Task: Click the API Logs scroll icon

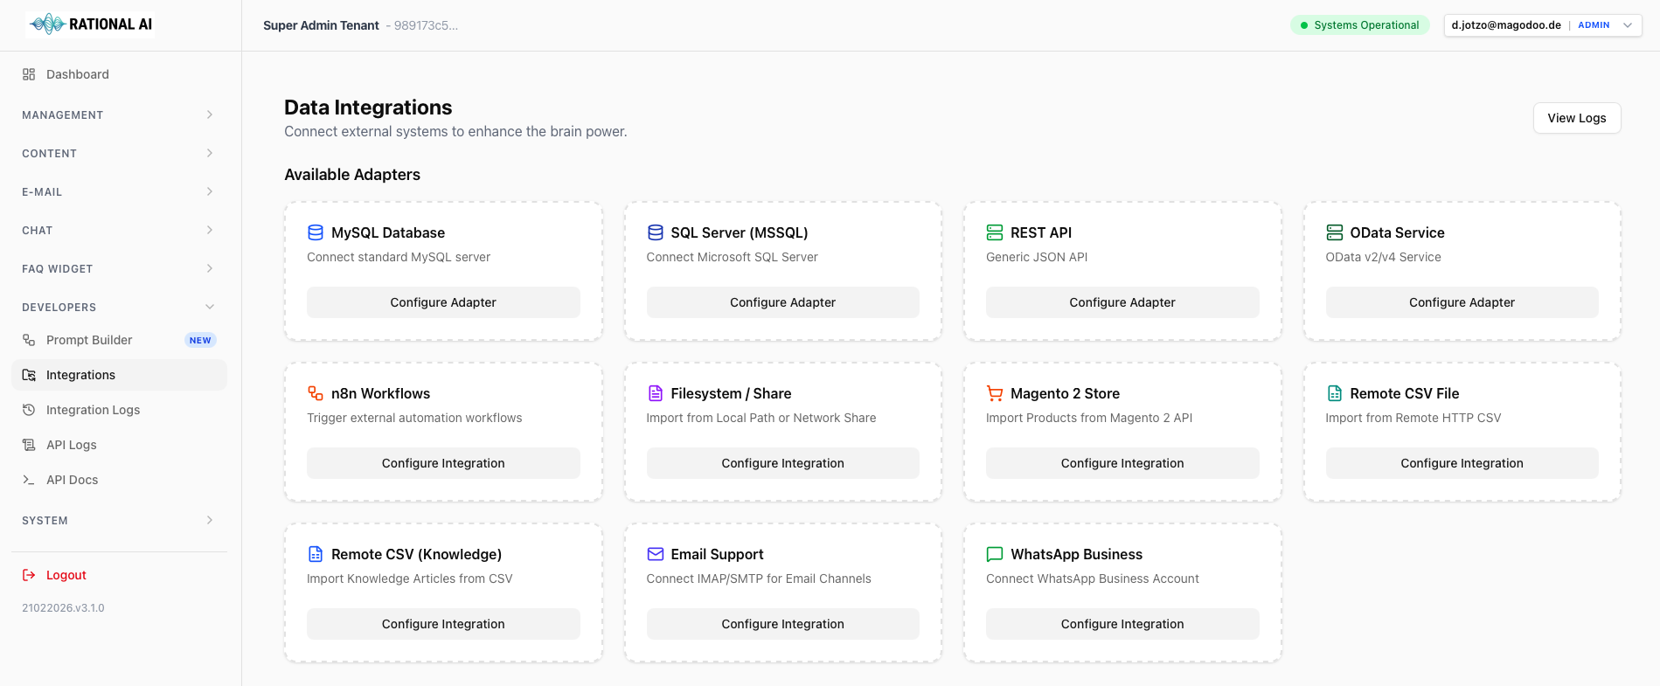Action: tap(29, 445)
